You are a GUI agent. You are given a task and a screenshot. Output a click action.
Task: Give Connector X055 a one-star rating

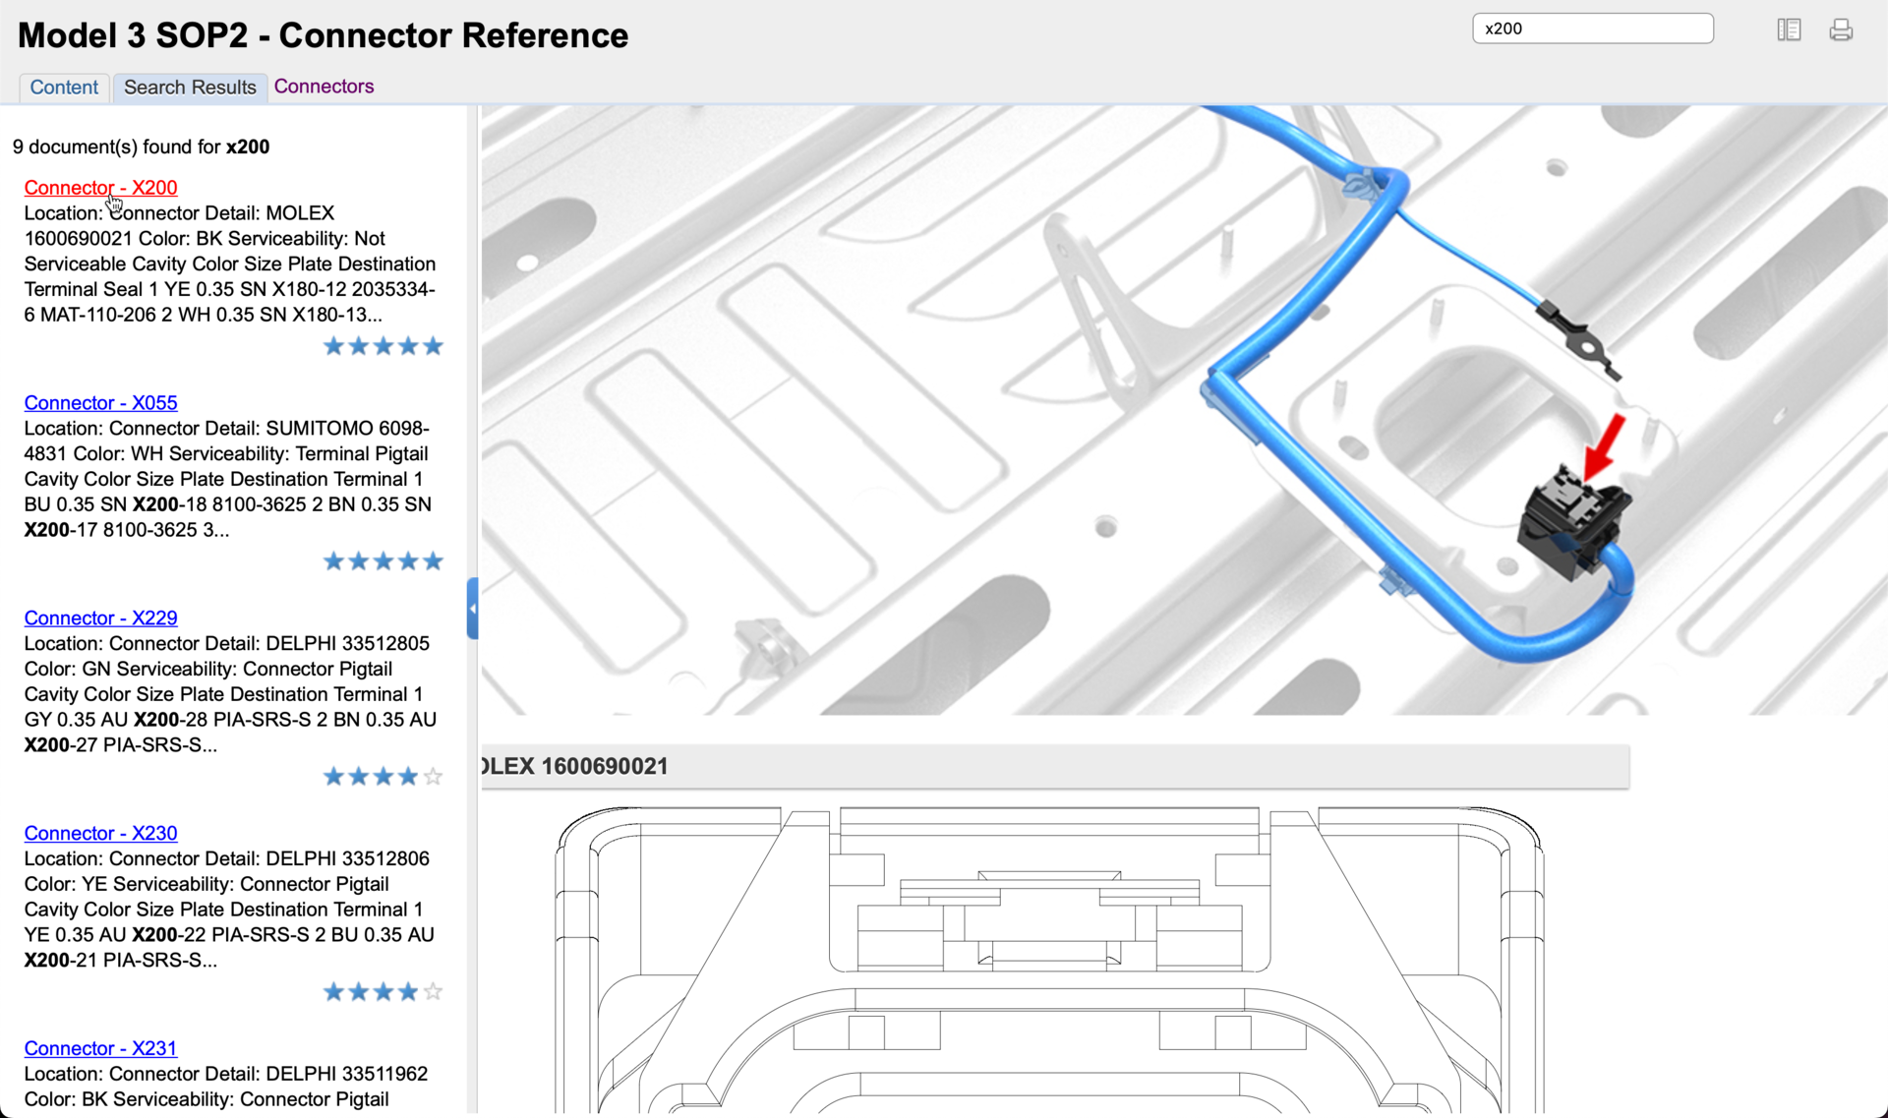[332, 560]
